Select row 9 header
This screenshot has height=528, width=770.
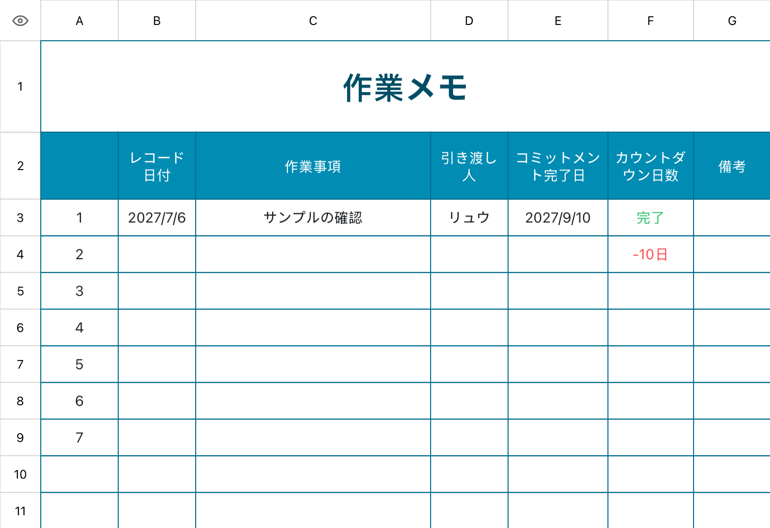click(x=20, y=438)
